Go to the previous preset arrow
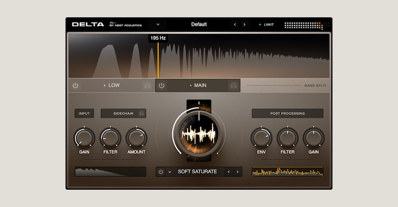 pyautogui.click(x=235, y=24)
